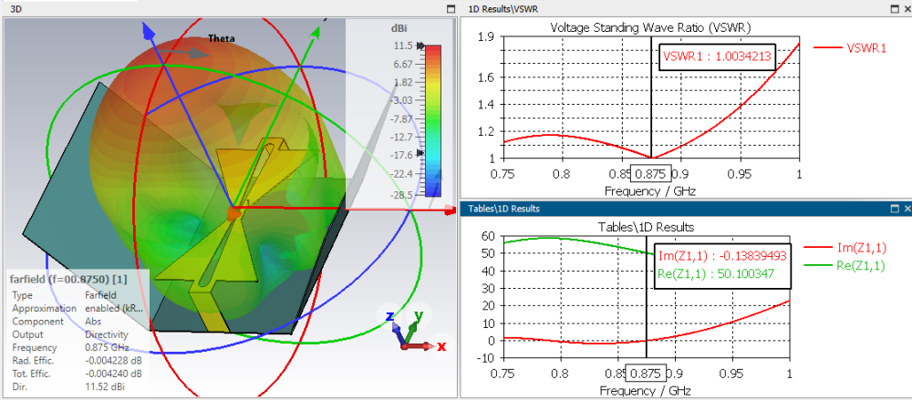Click the 0.875 frequency marker on VSWR plot

[651, 173]
